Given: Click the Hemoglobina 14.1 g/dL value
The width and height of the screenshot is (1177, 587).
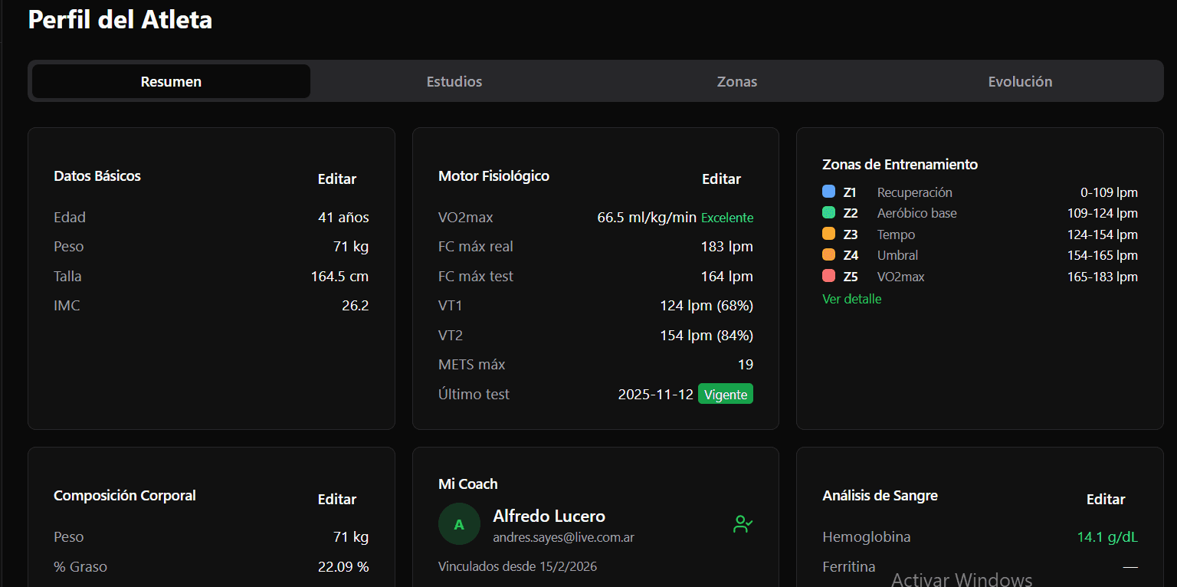Looking at the screenshot, I should 1107,536.
